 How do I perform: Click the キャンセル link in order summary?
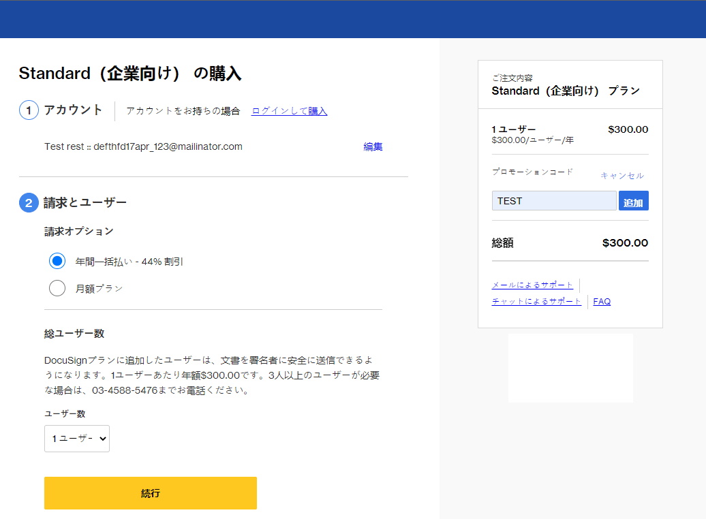point(622,176)
